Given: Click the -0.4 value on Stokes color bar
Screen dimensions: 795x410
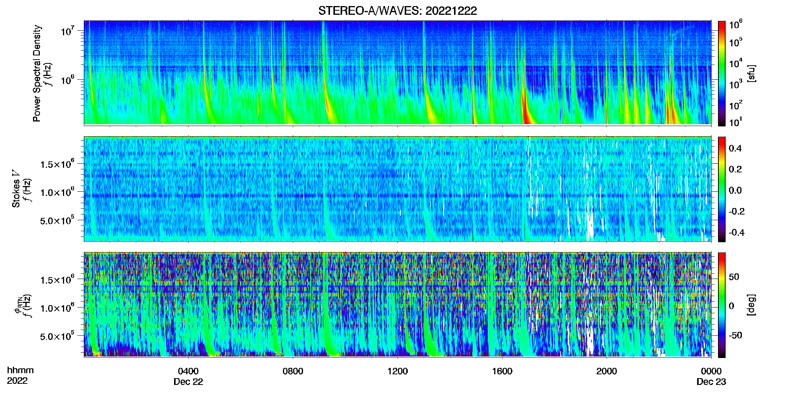Looking at the screenshot, I should pyautogui.click(x=737, y=232).
